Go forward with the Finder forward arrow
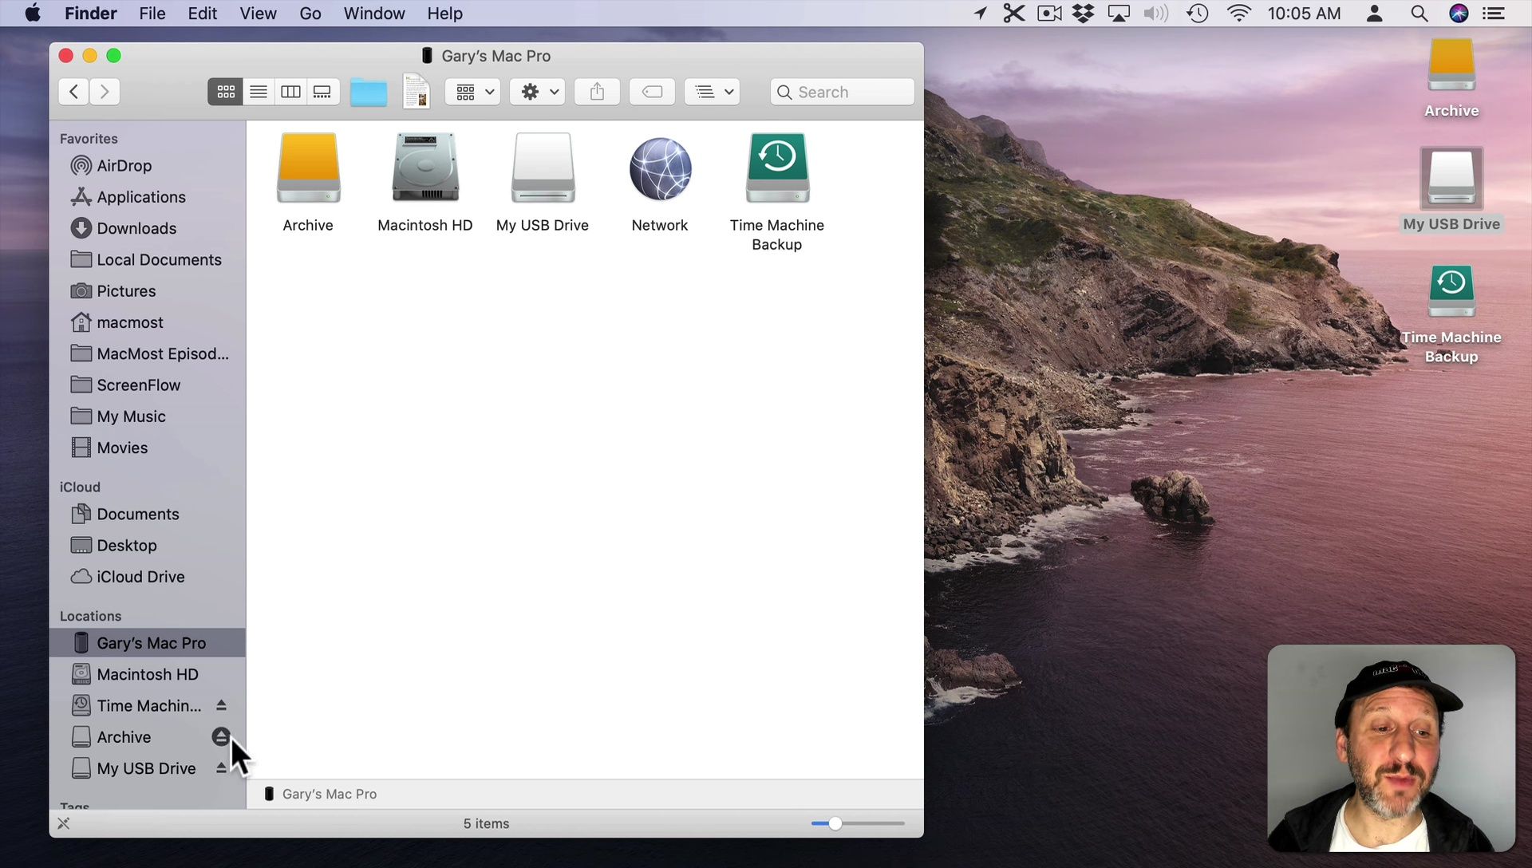This screenshot has width=1532, height=868. click(105, 92)
